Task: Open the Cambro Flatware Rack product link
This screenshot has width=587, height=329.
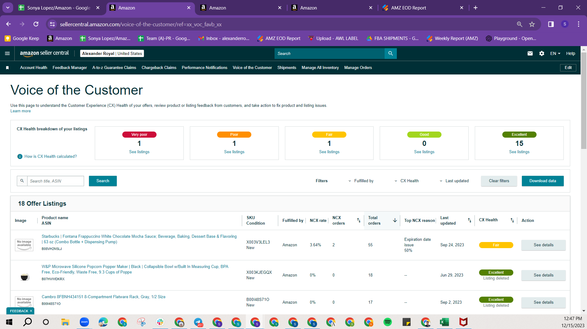Action: [x=104, y=297]
